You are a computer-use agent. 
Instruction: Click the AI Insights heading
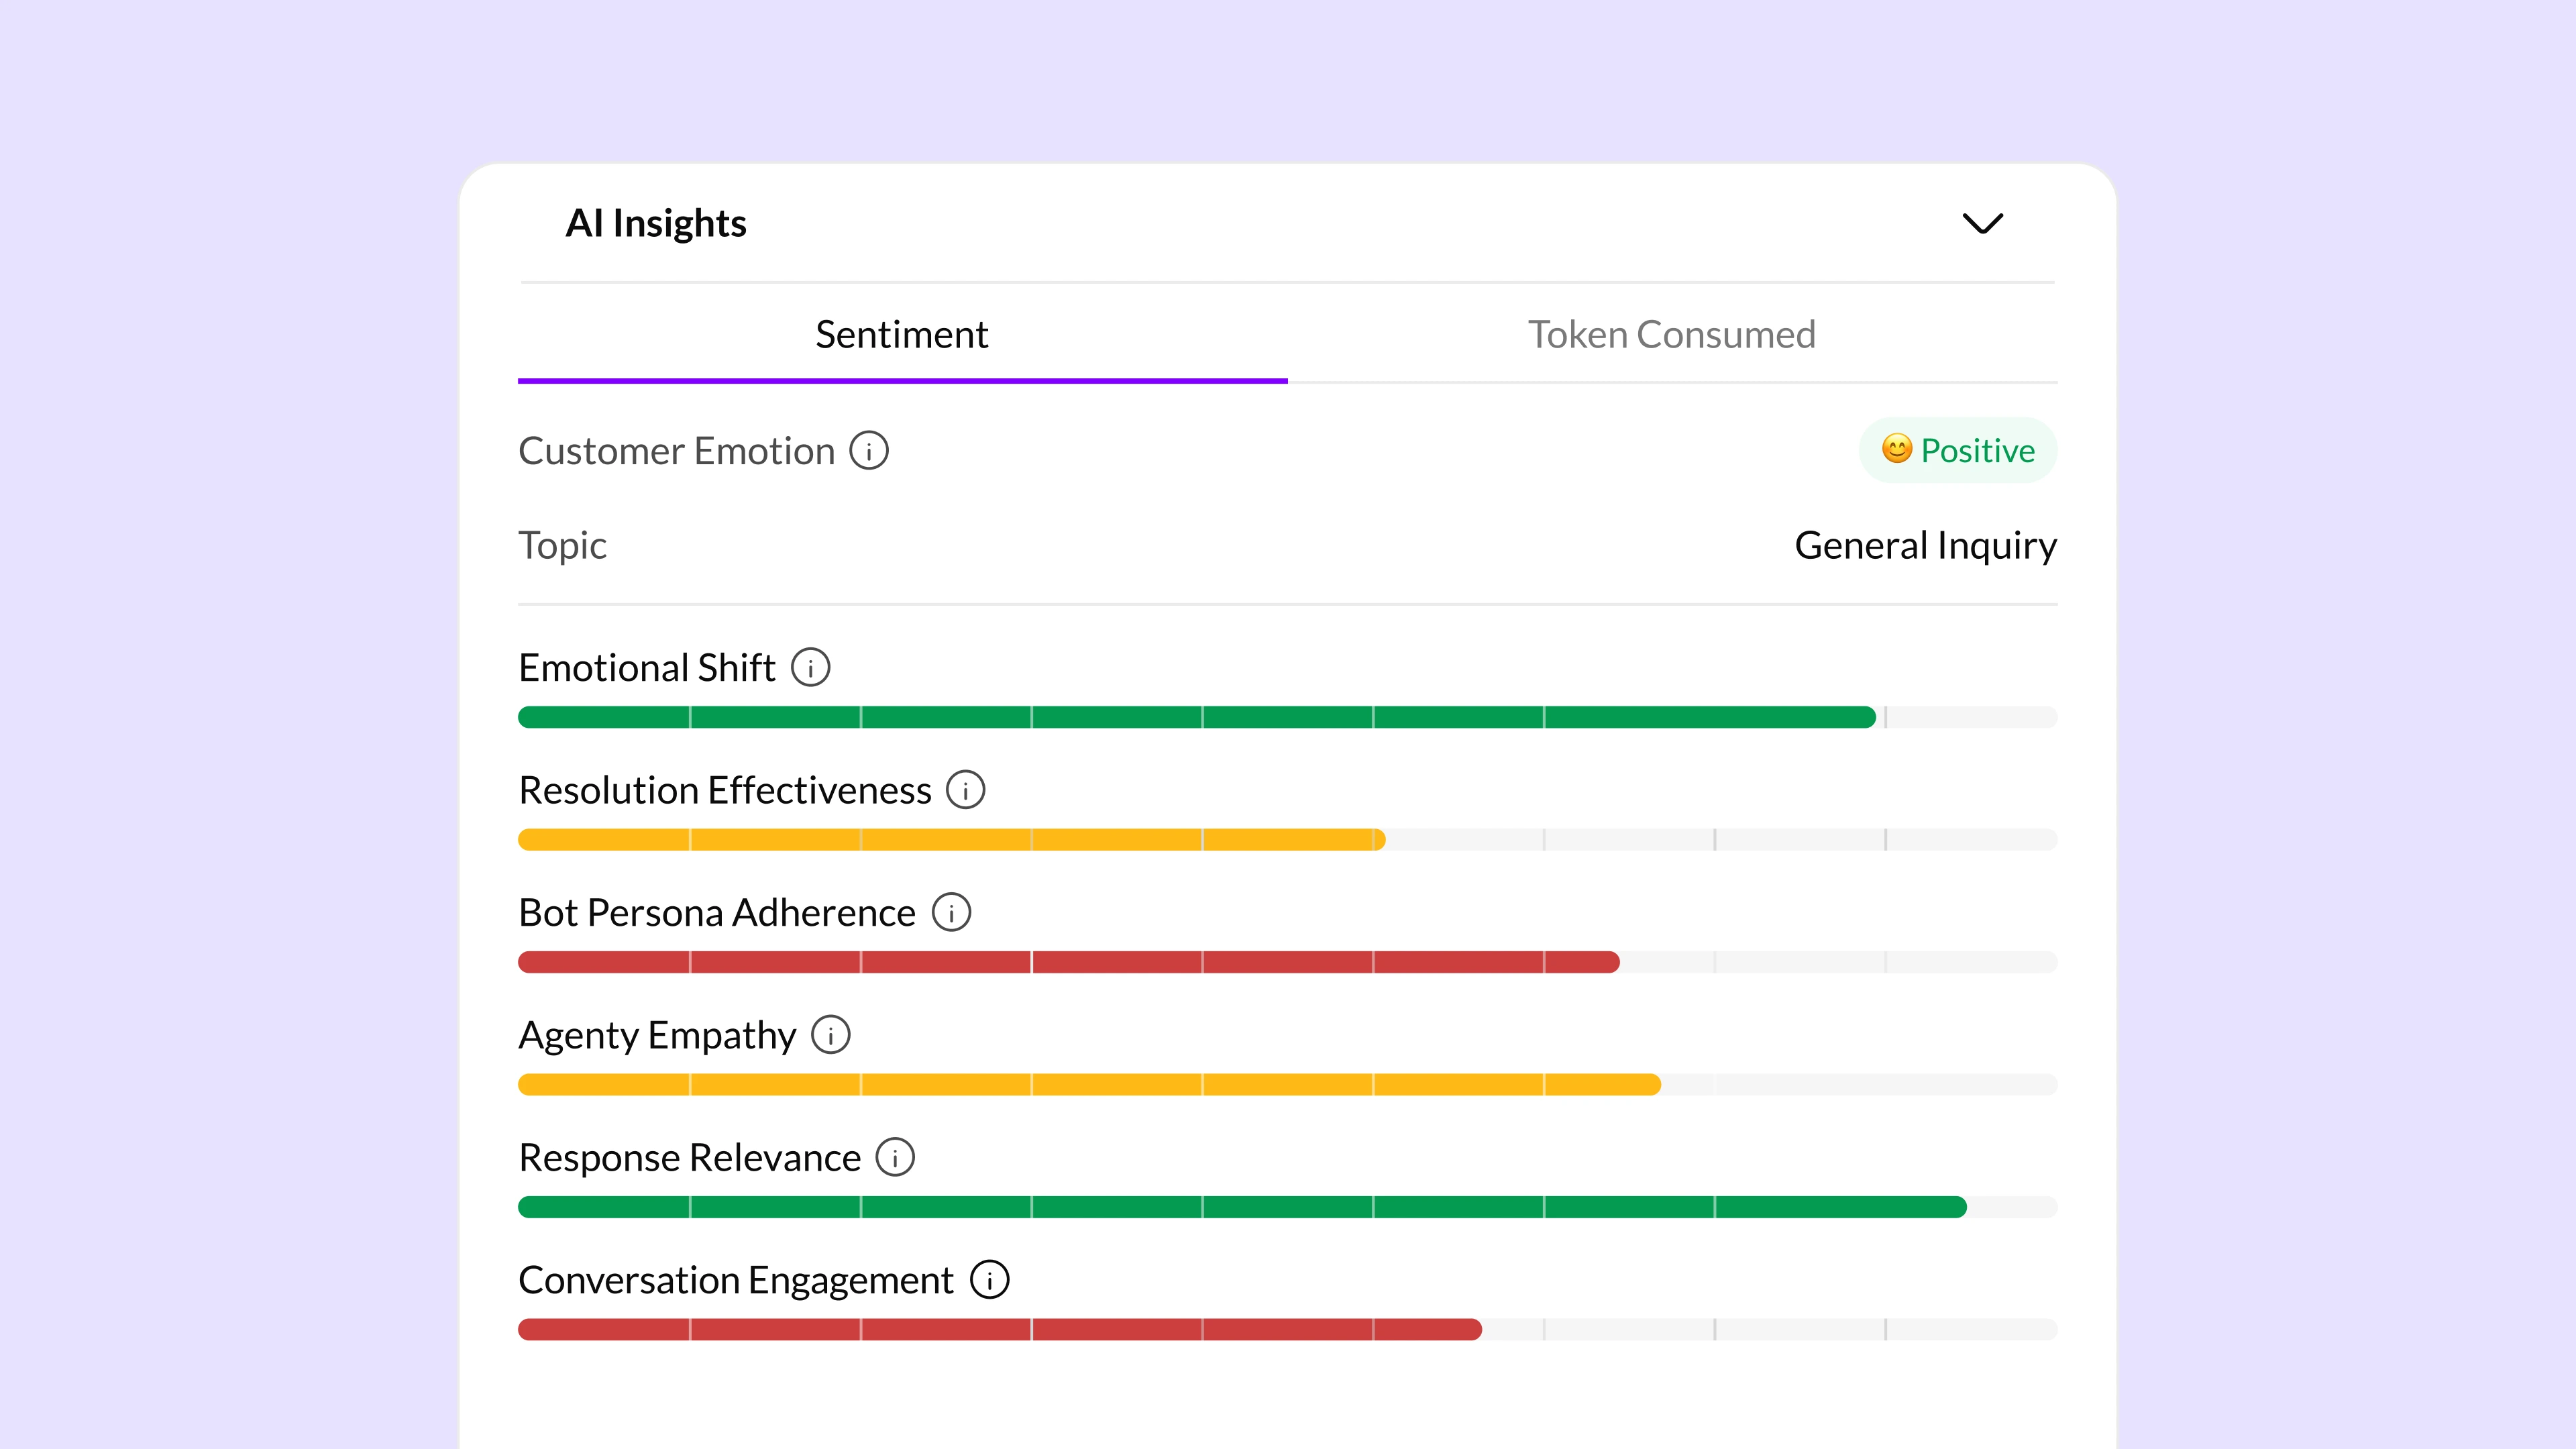656,222
